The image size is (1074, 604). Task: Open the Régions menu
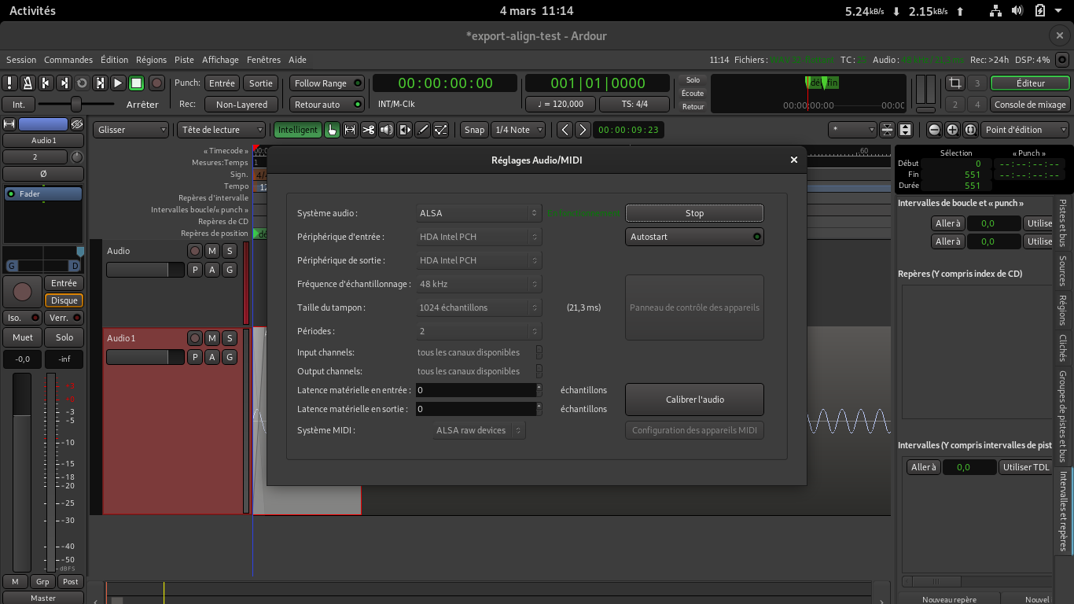pos(151,60)
